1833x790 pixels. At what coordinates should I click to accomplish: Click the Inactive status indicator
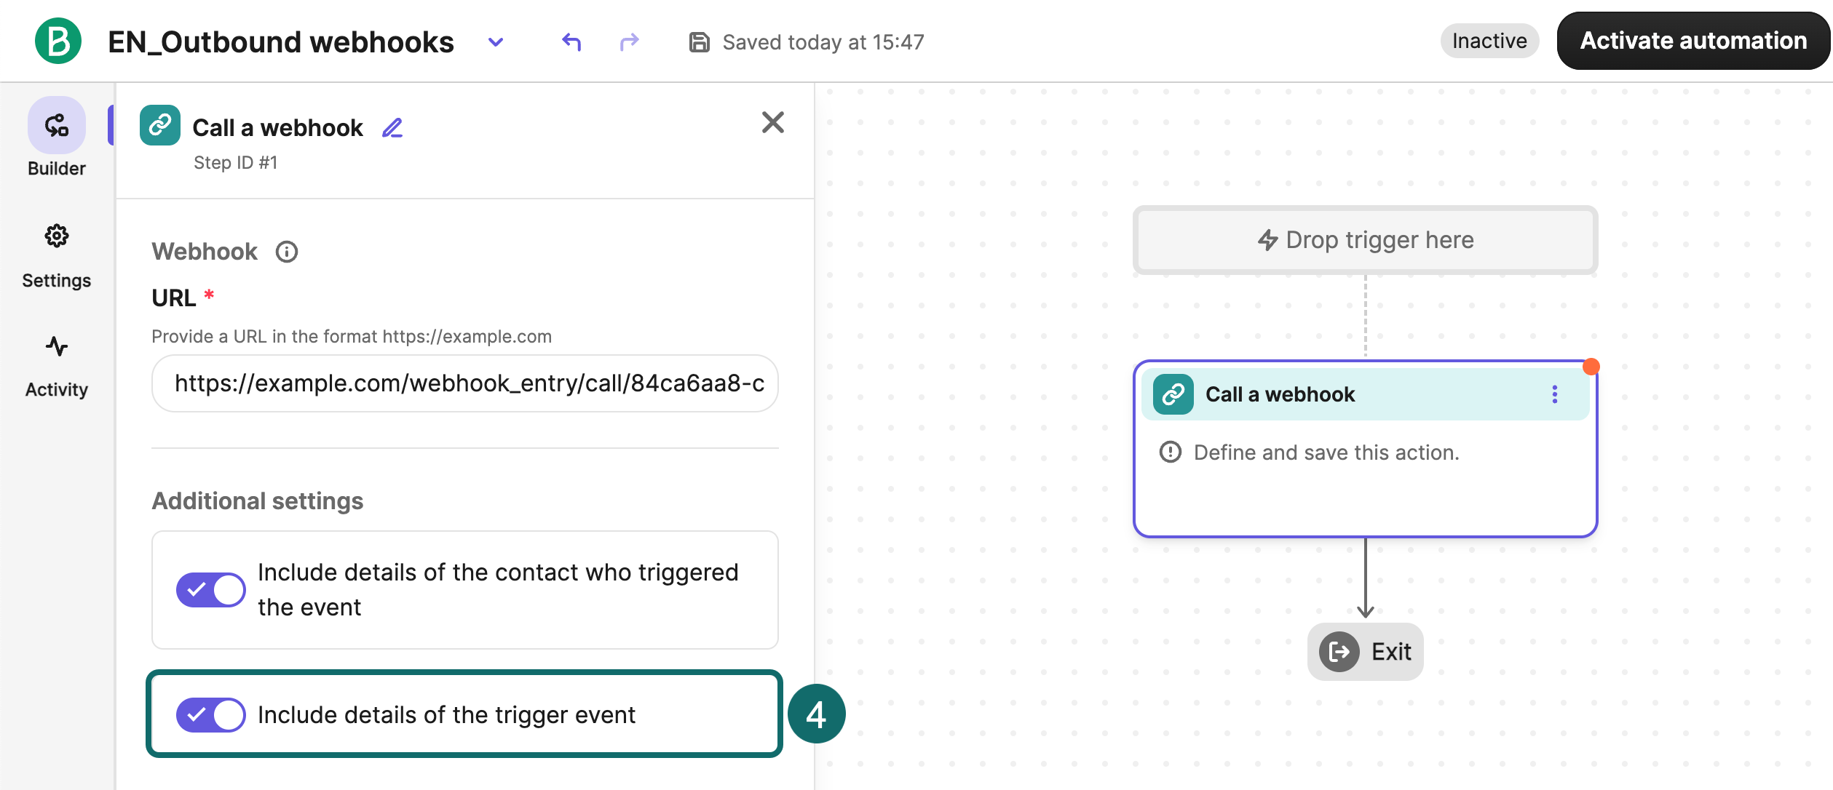coord(1489,40)
